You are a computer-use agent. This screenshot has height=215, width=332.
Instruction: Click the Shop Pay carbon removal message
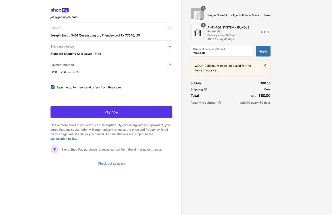click(112, 150)
